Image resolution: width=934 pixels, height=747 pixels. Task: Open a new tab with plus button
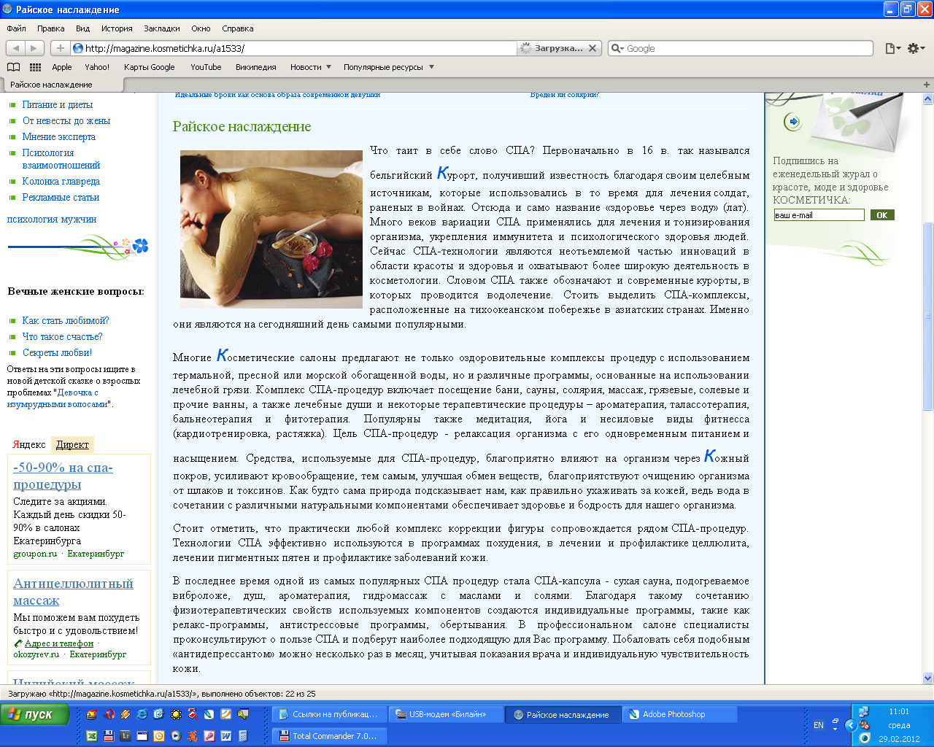tap(927, 85)
